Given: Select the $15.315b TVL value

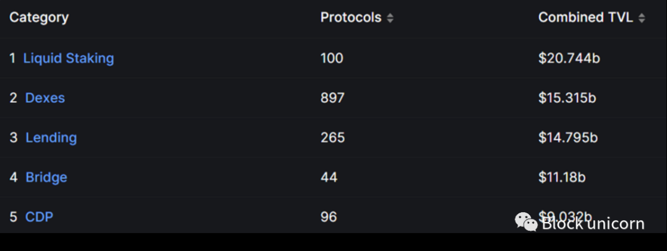Looking at the screenshot, I should pyautogui.click(x=567, y=97).
